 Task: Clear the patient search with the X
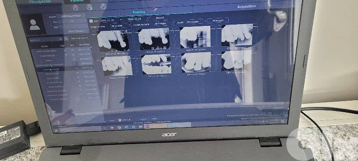pyautogui.click(x=61, y=39)
